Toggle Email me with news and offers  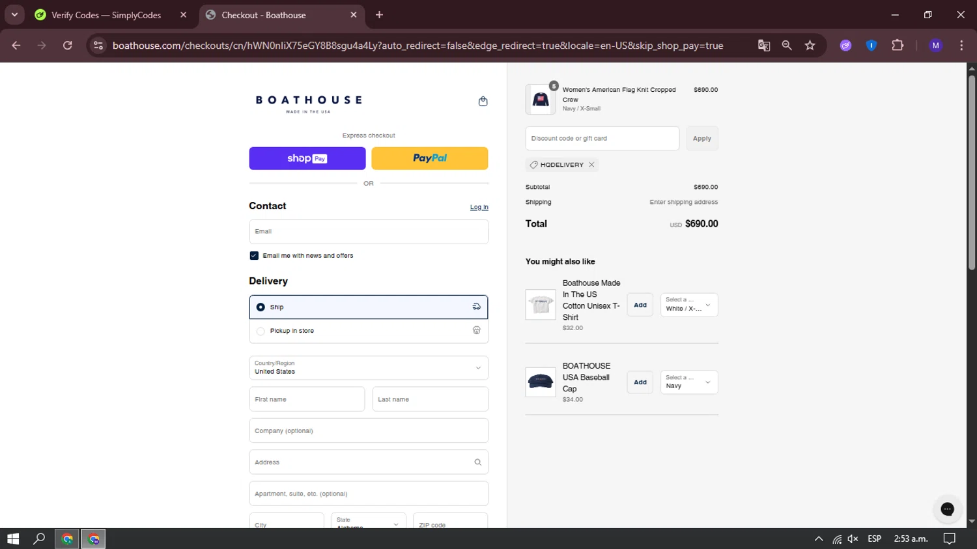pos(254,256)
